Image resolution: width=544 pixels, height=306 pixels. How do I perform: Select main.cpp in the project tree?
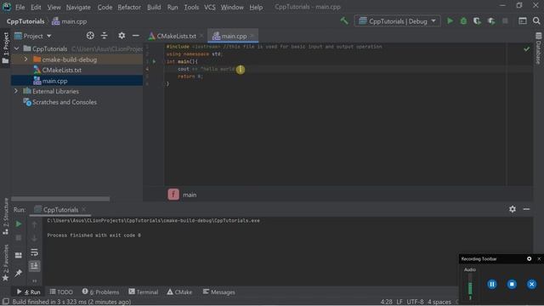pyautogui.click(x=54, y=81)
